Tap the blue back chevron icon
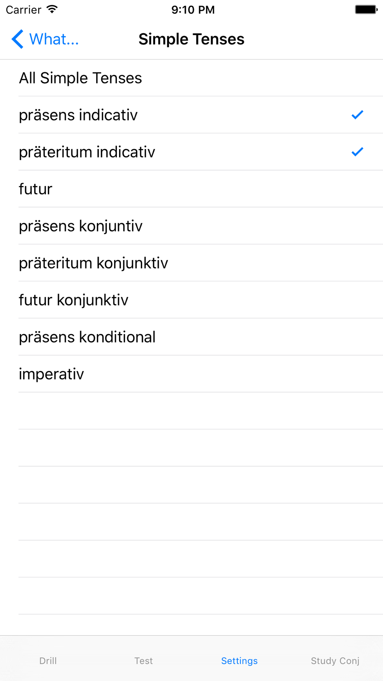 [x=17, y=39]
